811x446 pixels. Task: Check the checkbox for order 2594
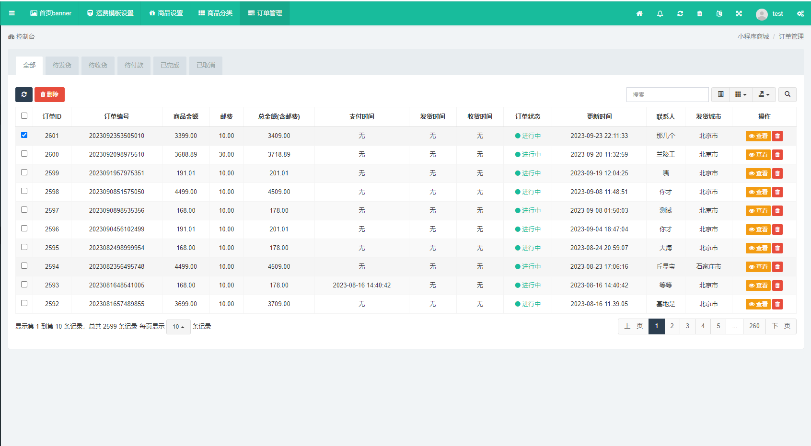(x=24, y=266)
